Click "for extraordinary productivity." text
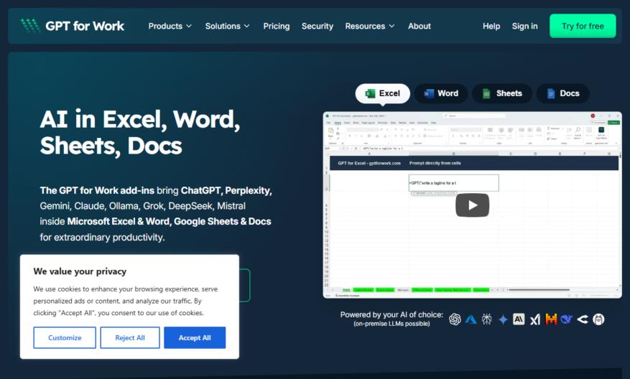The image size is (630, 379). [x=102, y=238]
